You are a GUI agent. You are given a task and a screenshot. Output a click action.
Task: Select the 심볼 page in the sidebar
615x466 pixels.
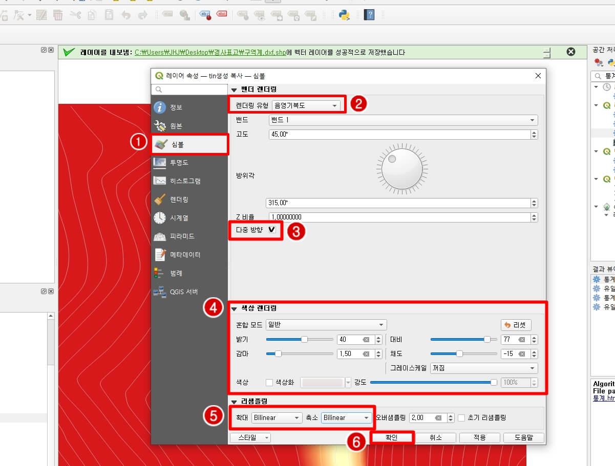point(189,144)
